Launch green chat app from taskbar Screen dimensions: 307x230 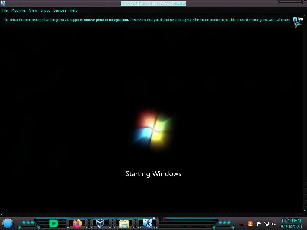(x=54, y=223)
